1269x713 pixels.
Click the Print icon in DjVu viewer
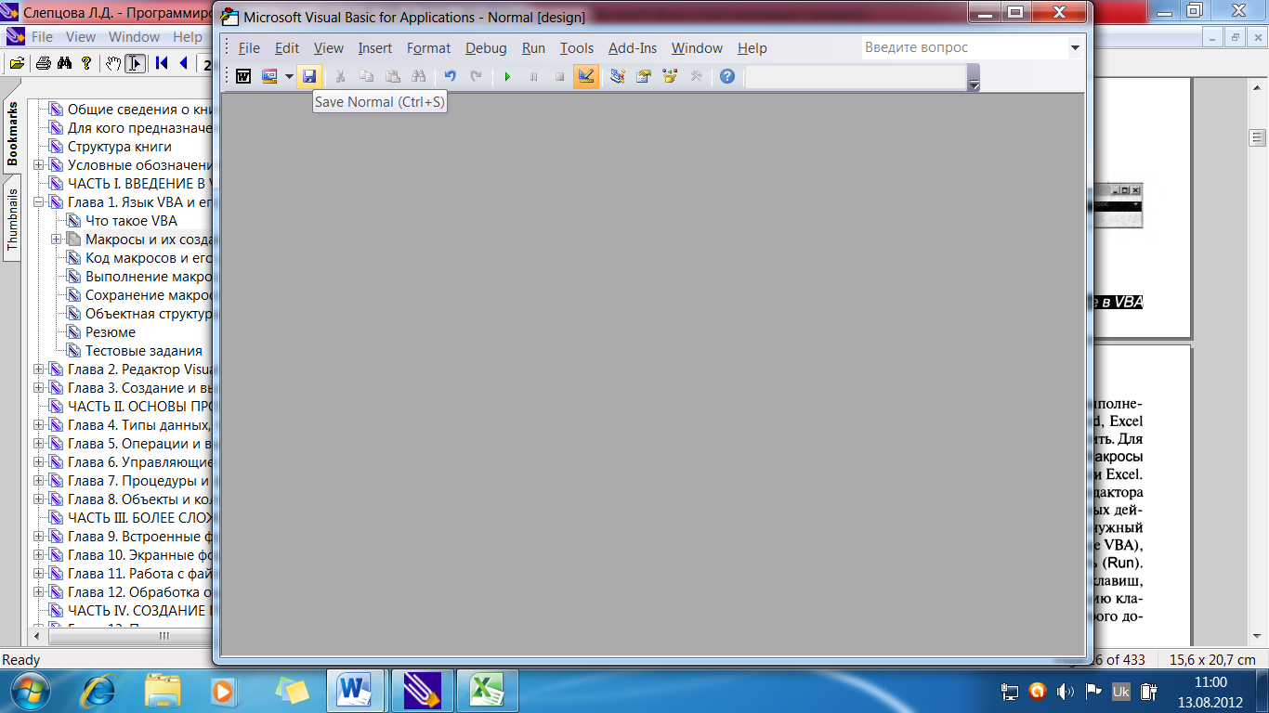tap(43, 63)
